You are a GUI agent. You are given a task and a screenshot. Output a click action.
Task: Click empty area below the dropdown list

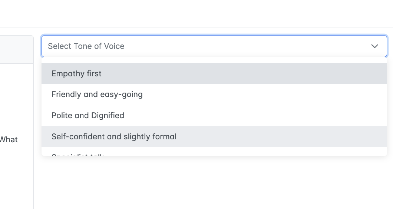tap(214, 182)
